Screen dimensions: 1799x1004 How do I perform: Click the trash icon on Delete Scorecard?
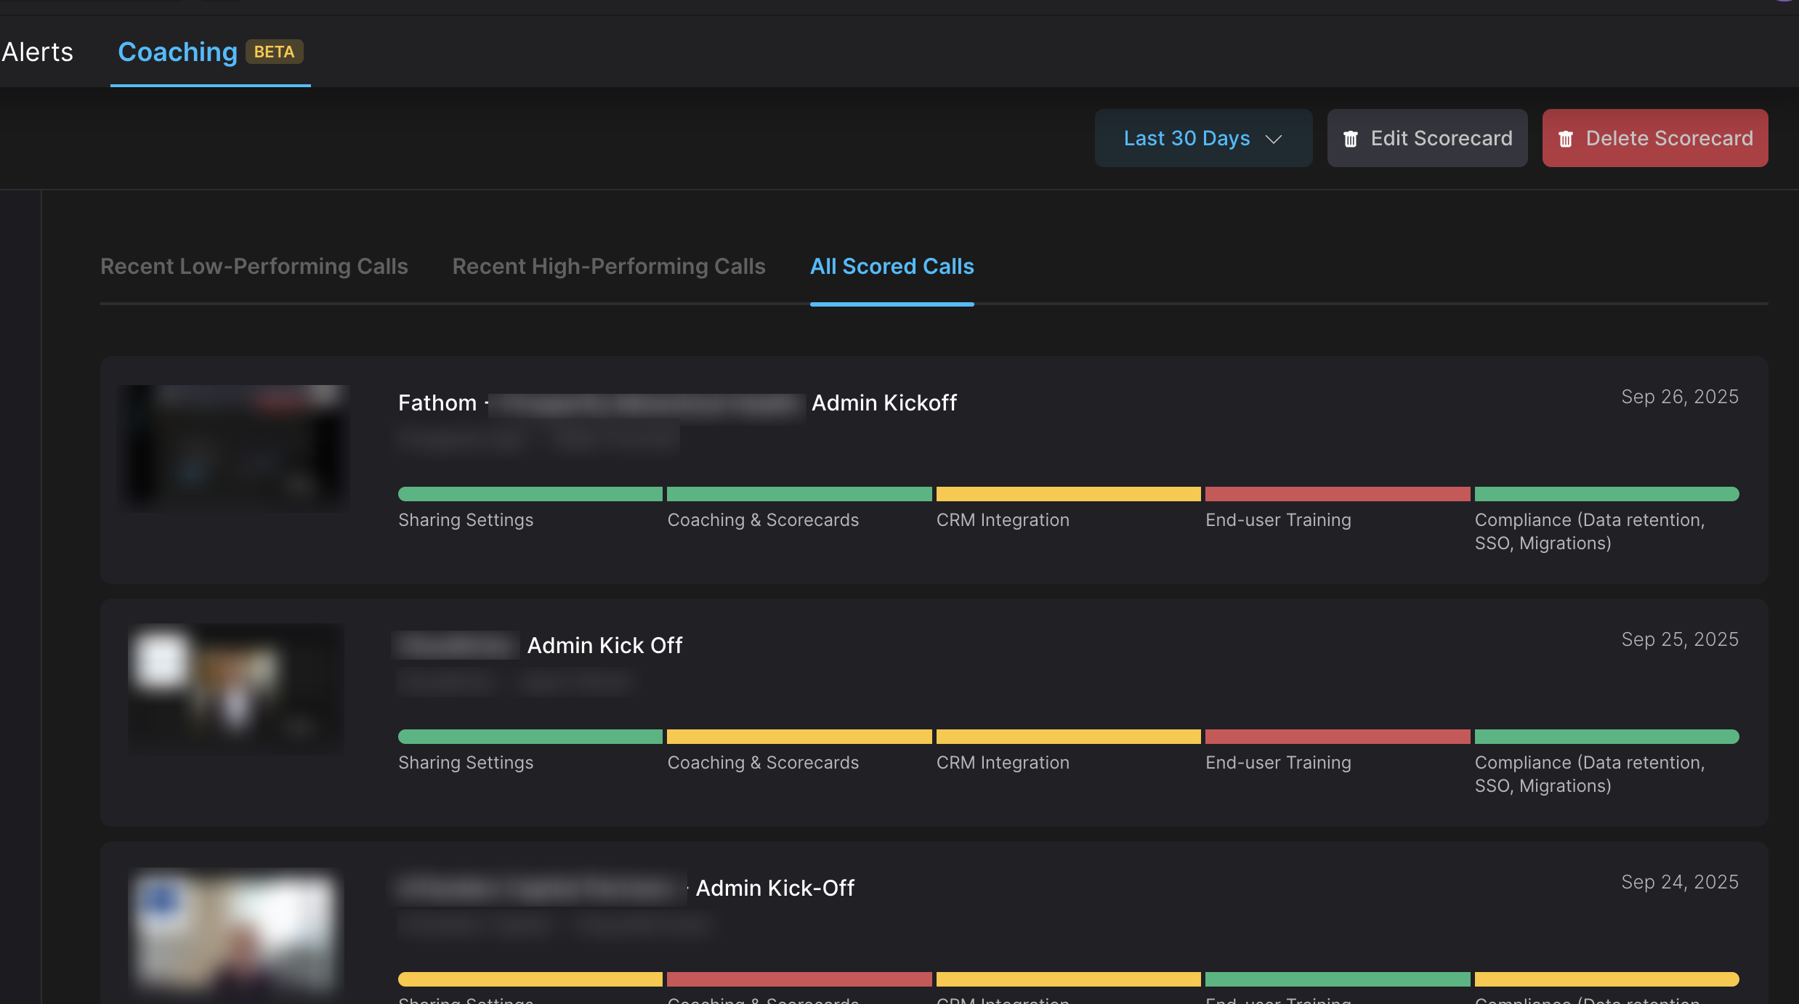[1566, 139]
